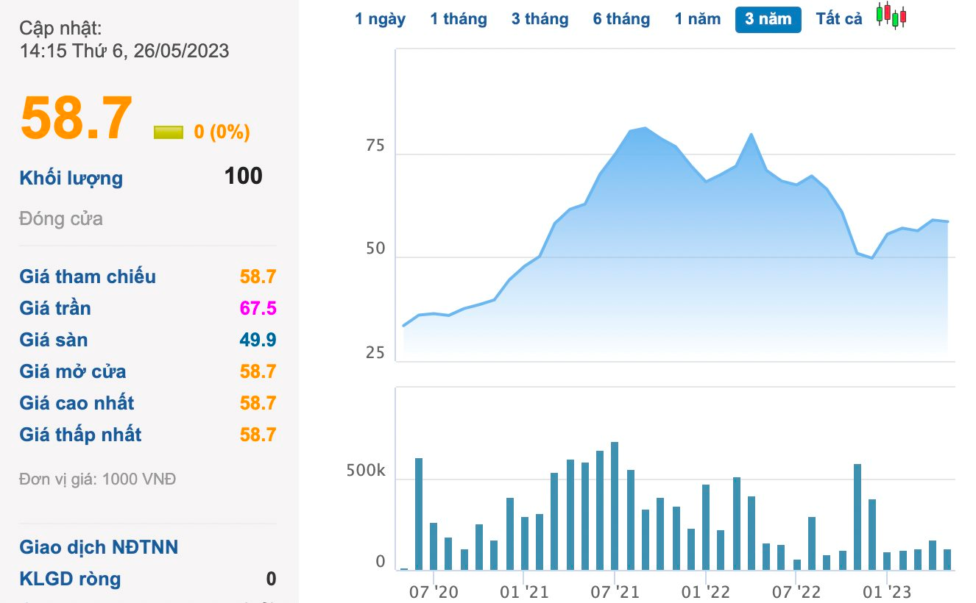This screenshot has width=976, height=603.
Task: Select the 'Tất cả' time range tab
Action: [839, 19]
